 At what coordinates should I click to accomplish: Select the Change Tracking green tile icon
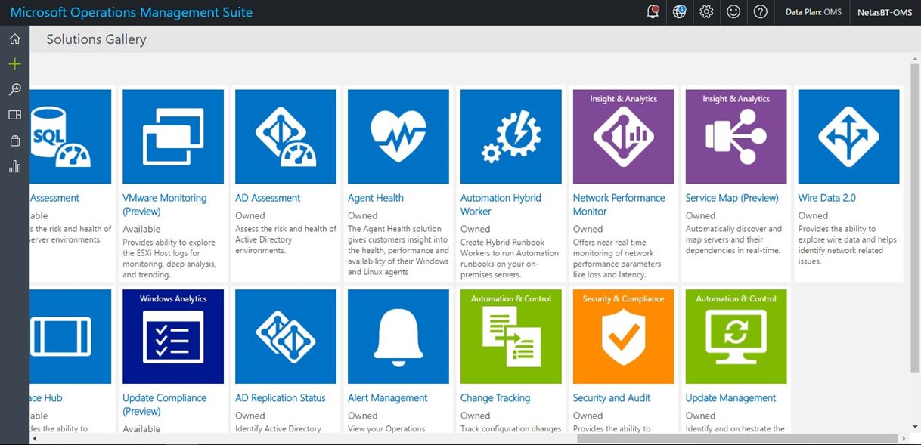[511, 337]
